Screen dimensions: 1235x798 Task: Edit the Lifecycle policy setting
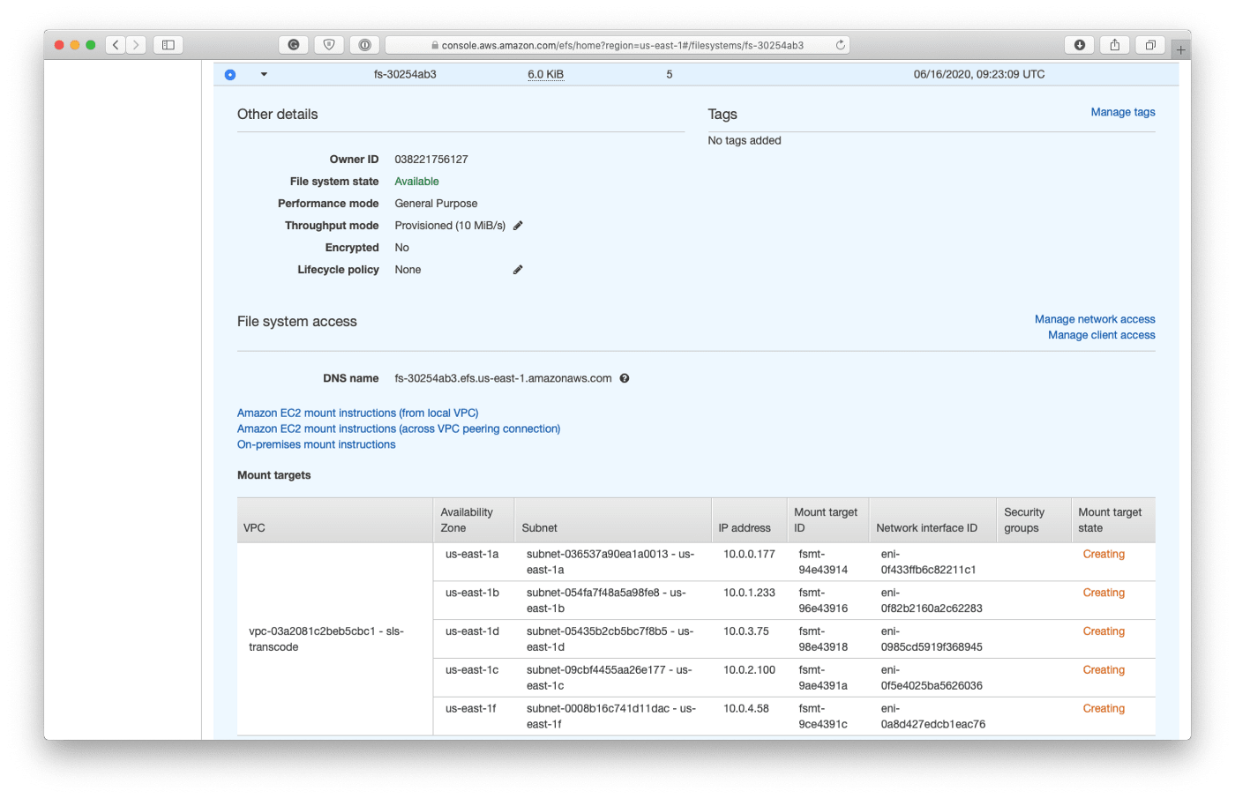click(518, 270)
